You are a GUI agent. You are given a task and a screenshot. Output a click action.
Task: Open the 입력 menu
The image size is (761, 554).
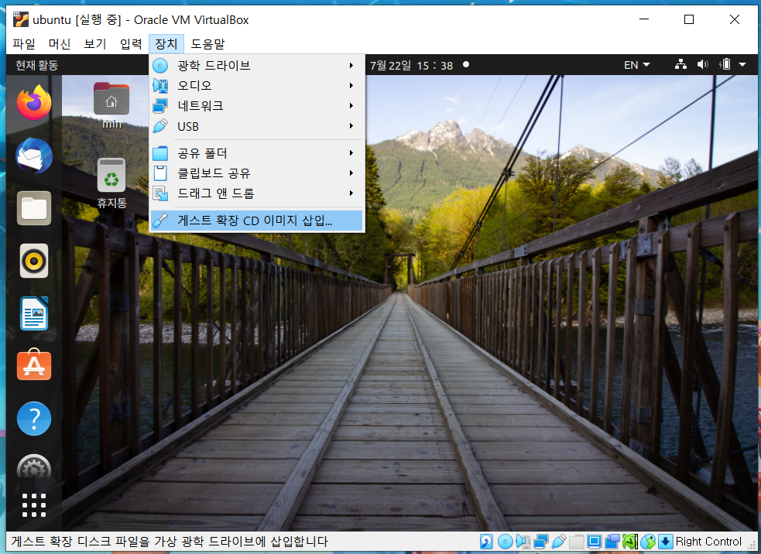tap(131, 43)
